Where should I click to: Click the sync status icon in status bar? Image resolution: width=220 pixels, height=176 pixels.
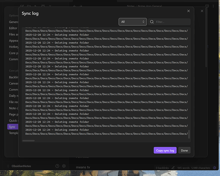[215, 168]
